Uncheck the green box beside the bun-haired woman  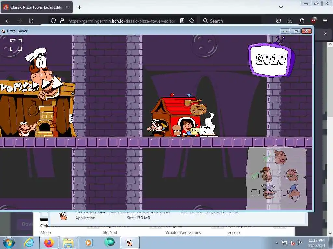[266, 158]
